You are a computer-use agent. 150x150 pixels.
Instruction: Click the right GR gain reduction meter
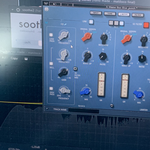125,86
